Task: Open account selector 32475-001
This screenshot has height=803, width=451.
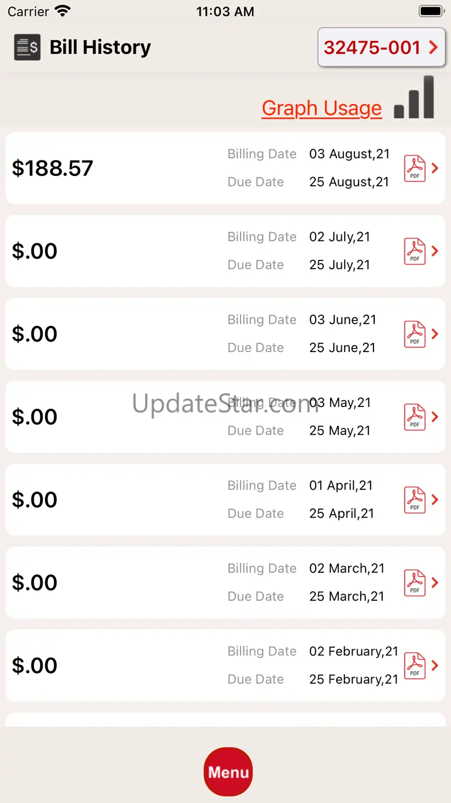Action: click(x=381, y=47)
